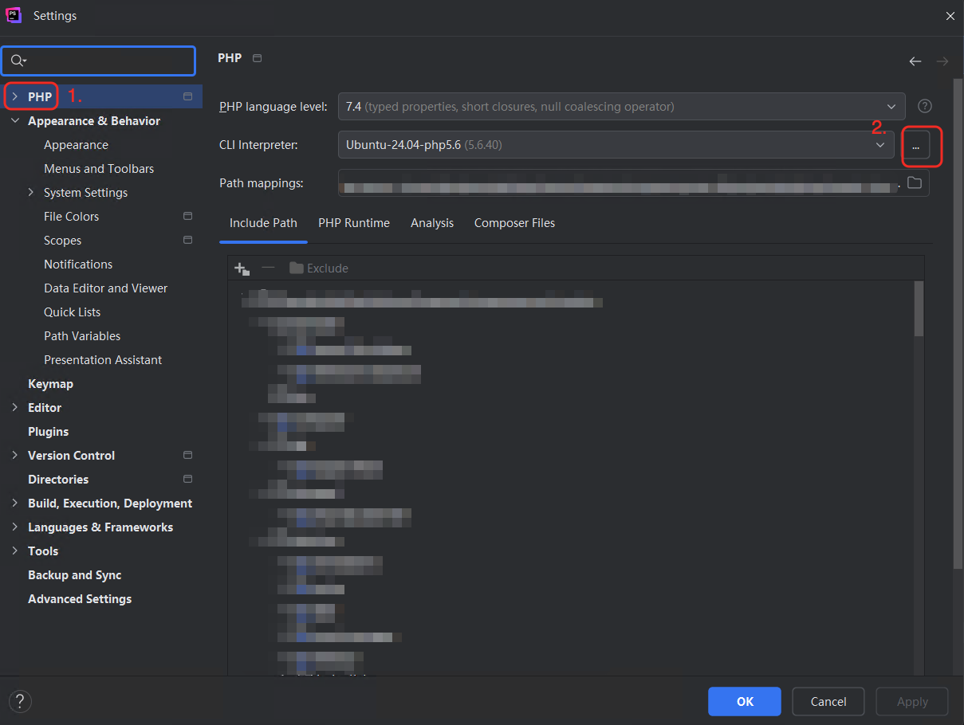The height and width of the screenshot is (725, 964).
Task: Click the include path list scrollbar
Action: (919, 307)
